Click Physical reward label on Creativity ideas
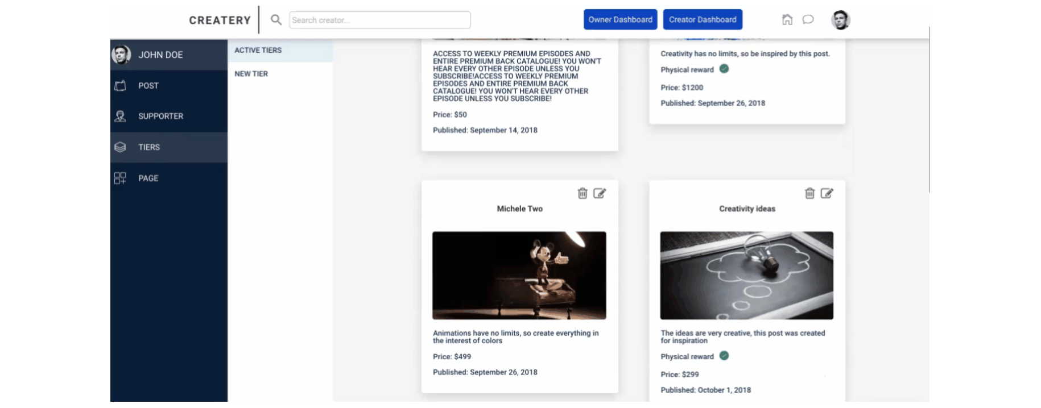 point(687,357)
